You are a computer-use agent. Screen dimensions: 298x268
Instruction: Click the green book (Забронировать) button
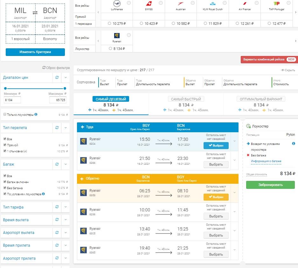click(x=270, y=185)
